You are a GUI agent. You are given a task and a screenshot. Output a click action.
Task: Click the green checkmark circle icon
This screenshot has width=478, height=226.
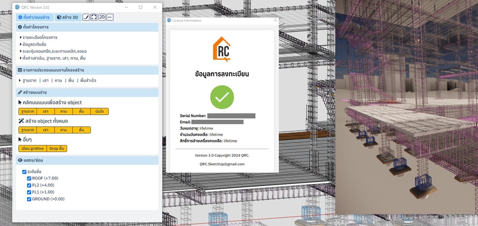[222, 97]
